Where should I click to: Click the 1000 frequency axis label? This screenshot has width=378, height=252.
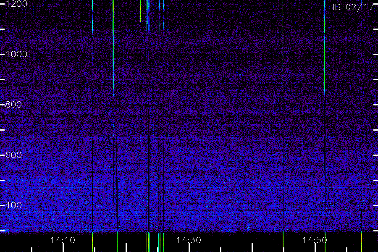coord(16,54)
